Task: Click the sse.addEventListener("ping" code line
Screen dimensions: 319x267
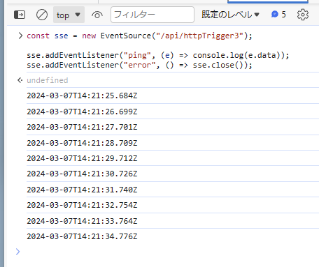Action: (x=158, y=55)
